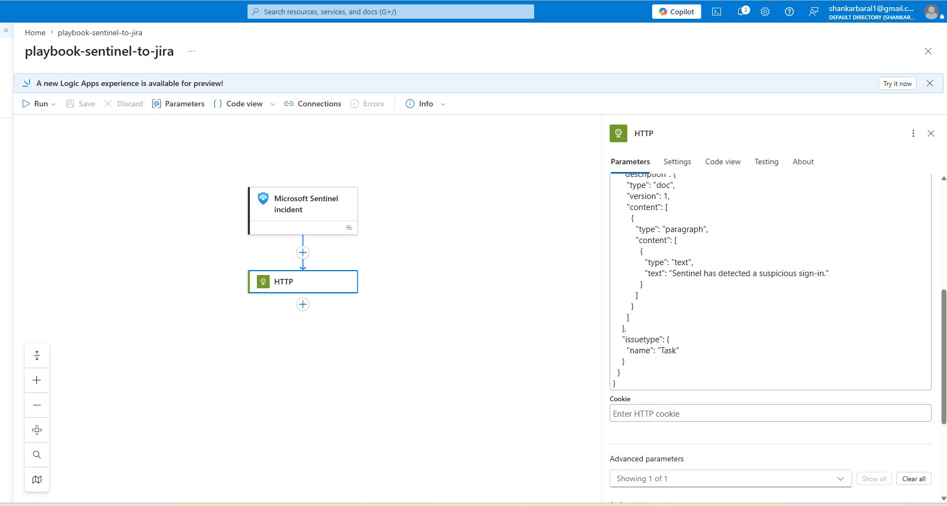Expand the toolbar Code view dropdown chevron
Image resolution: width=947 pixels, height=506 pixels.
click(273, 104)
